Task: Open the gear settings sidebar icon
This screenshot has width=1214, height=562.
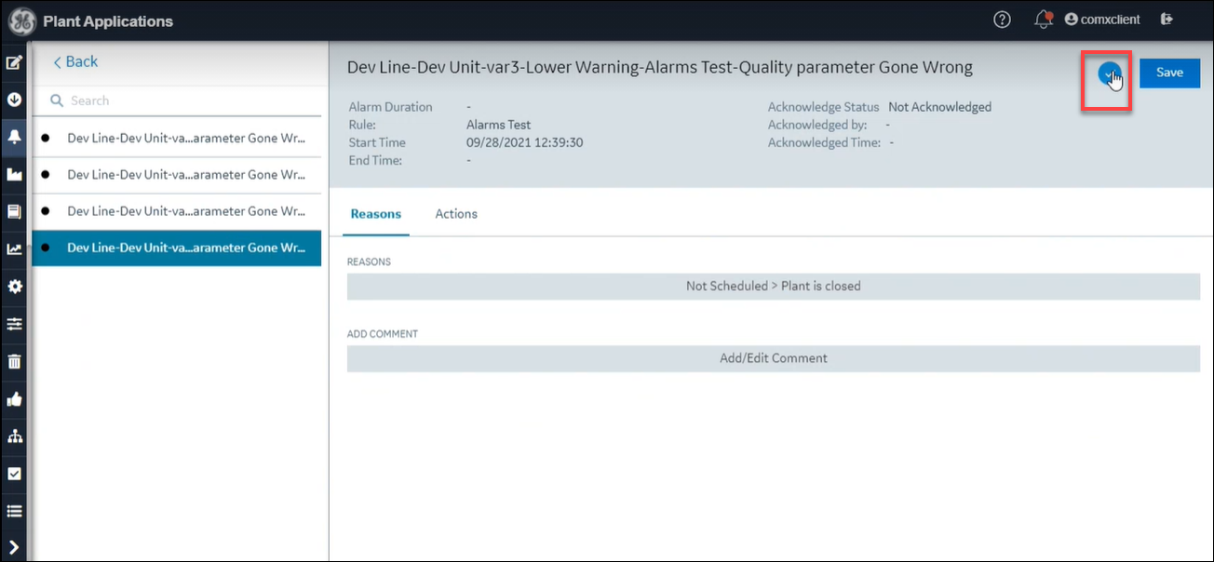Action: (14, 287)
